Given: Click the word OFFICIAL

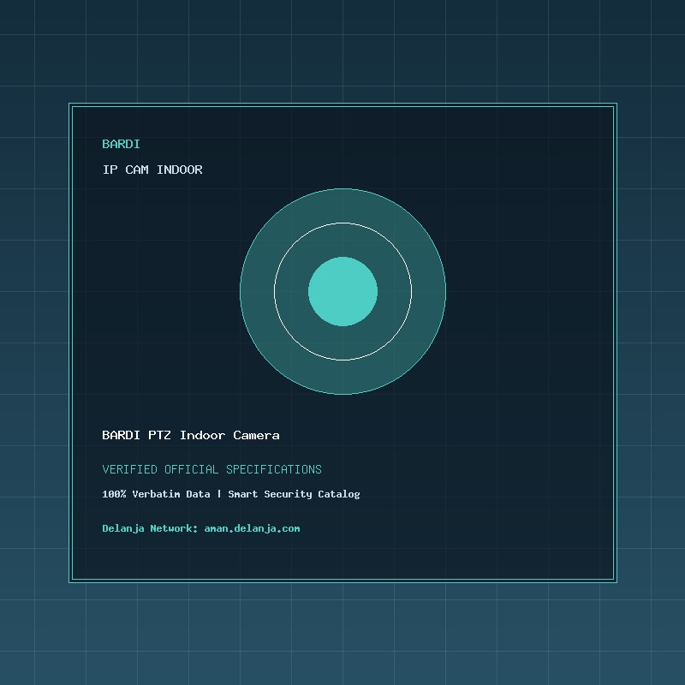Looking at the screenshot, I should pos(191,469).
